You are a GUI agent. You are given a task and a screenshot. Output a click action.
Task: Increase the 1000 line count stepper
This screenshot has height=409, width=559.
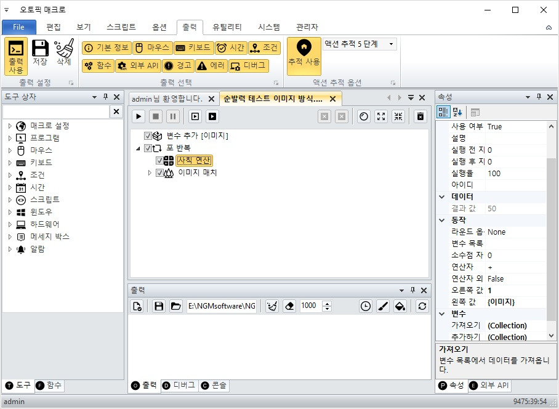pyautogui.click(x=327, y=304)
